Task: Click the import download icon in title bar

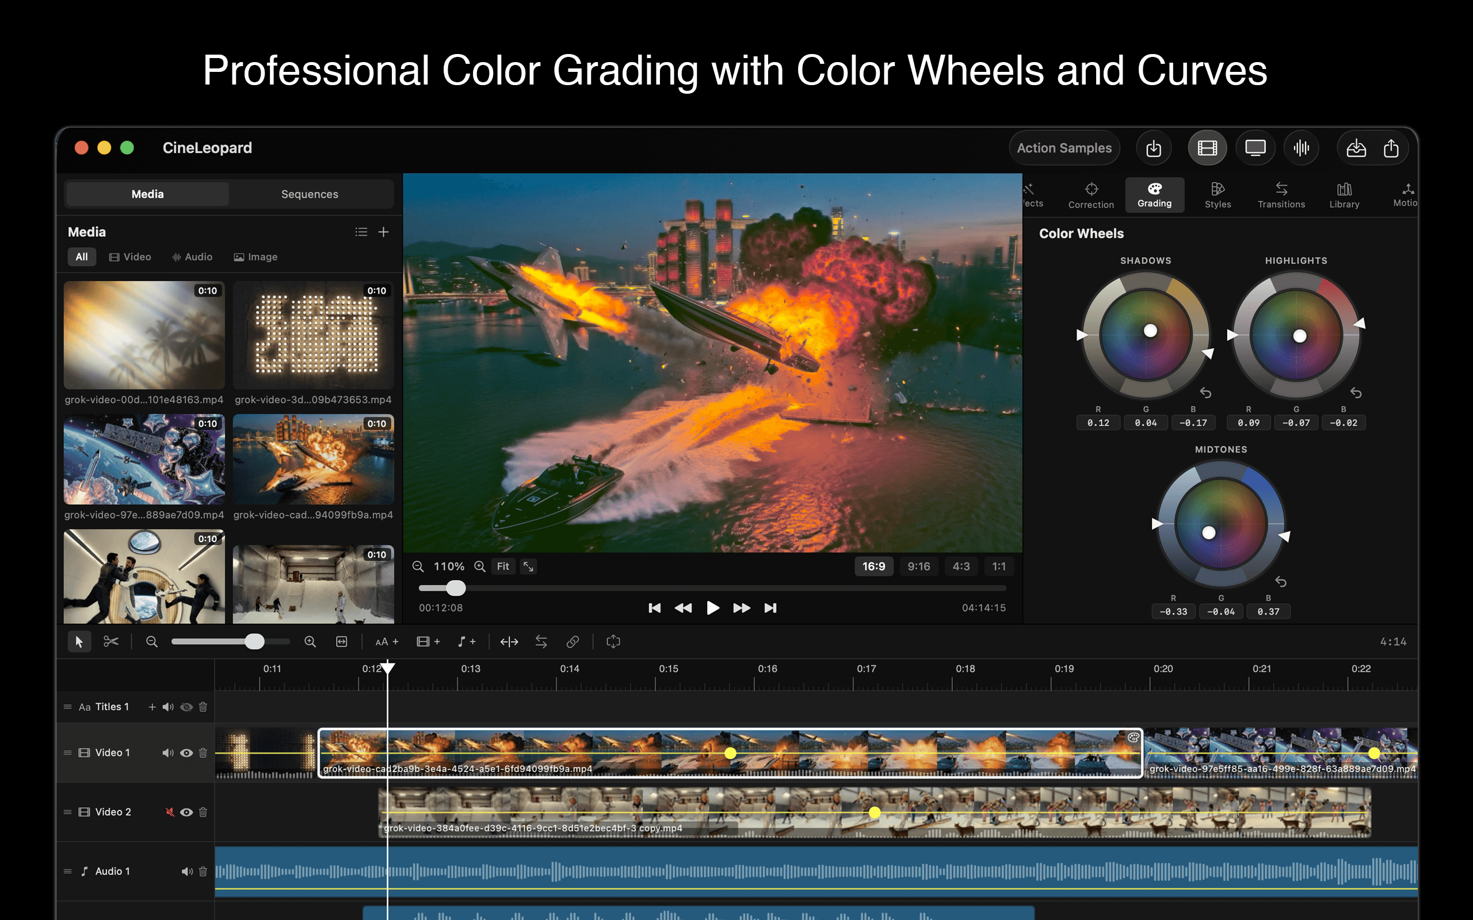Action: [x=1154, y=148]
